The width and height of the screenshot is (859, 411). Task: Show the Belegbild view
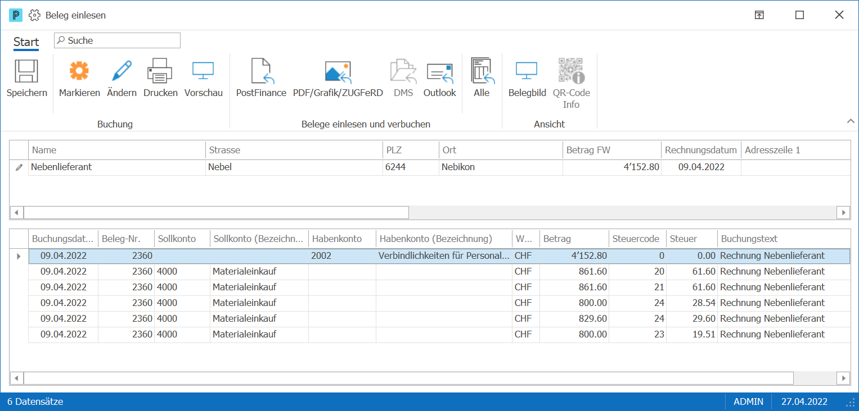527,71
